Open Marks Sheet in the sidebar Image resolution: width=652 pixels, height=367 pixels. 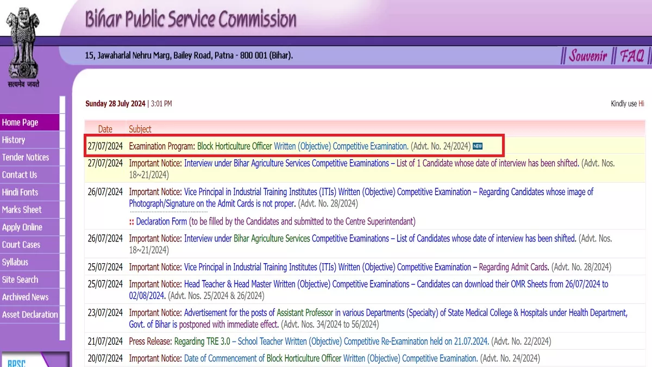coord(29,209)
